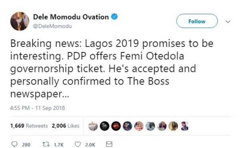
Task: Click the 1.7K retweet count
Action: 59,145
